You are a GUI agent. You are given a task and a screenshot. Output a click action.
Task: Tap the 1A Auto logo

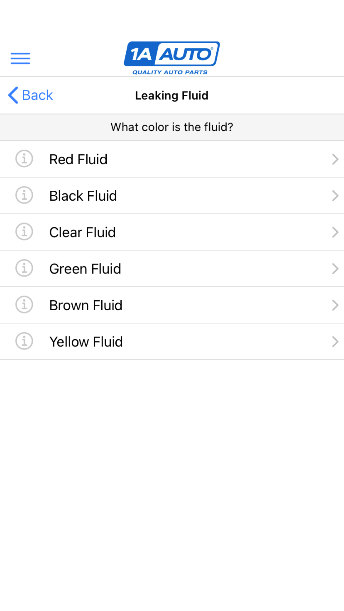click(x=172, y=58)
